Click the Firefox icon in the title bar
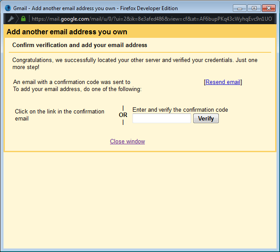This screenshot has width=280, height=252. coord(7,8)
